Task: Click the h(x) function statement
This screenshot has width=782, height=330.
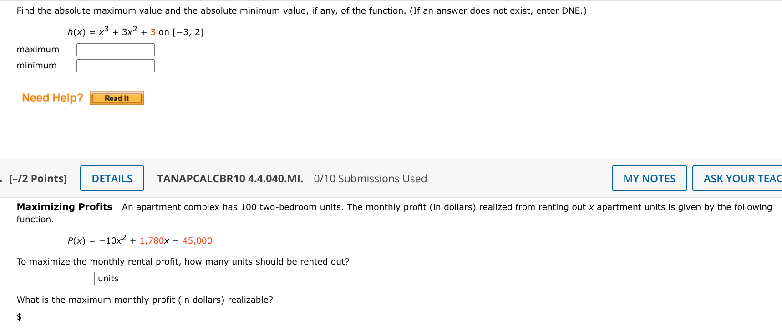Action: click(x=135, y=31)
